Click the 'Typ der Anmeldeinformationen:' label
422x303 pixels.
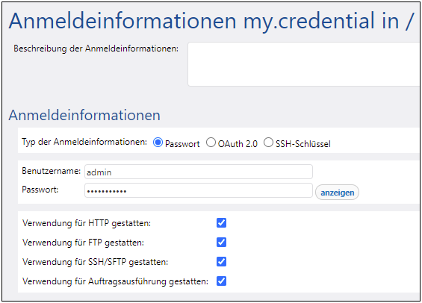(84, 142)
